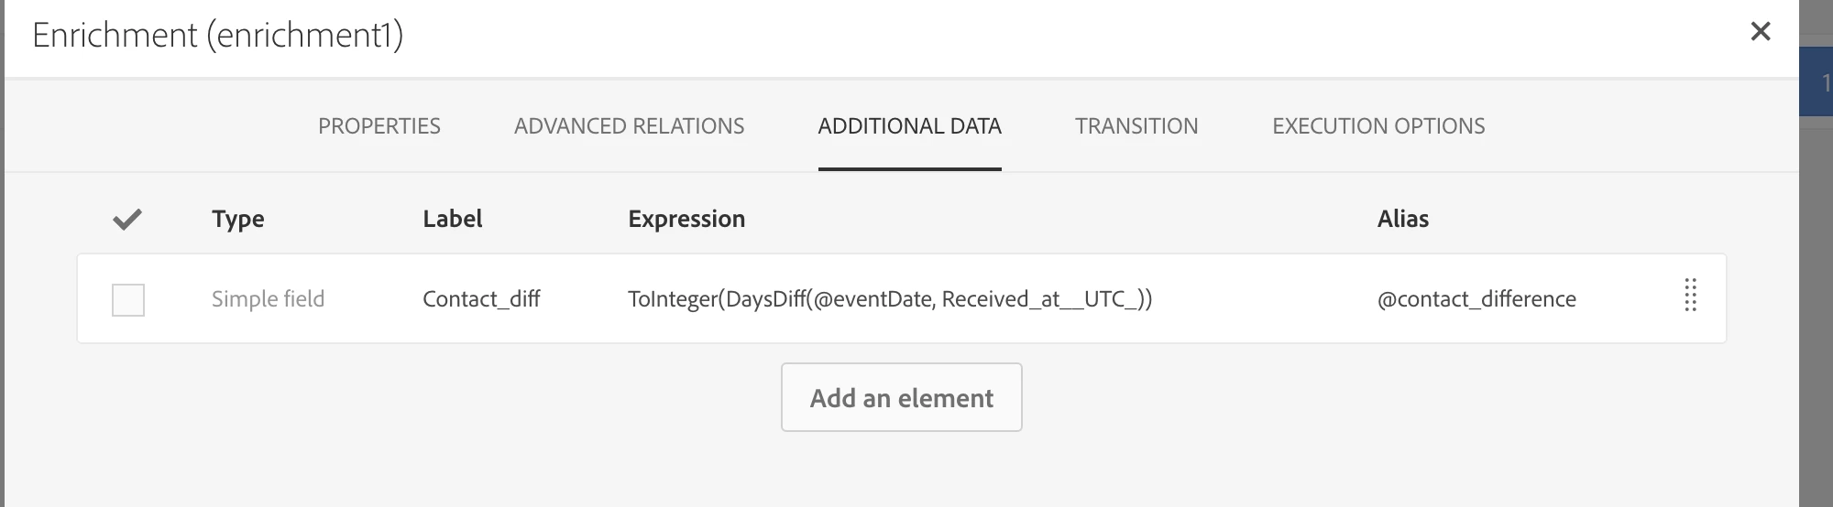Edit the ToInteger DaysDiff expression
Image resolution: width=1833 pixels, height=507 pixels.
pyautogui.click(x=890, y=299)
